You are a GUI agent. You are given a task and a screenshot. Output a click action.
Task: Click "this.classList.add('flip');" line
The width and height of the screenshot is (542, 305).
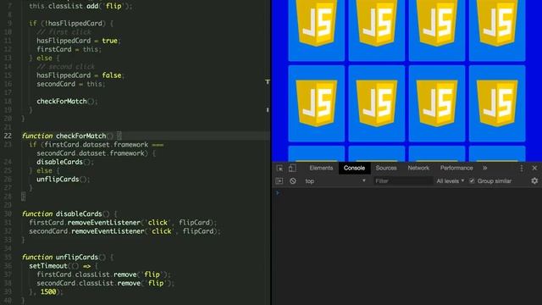(x=80, y=6)
